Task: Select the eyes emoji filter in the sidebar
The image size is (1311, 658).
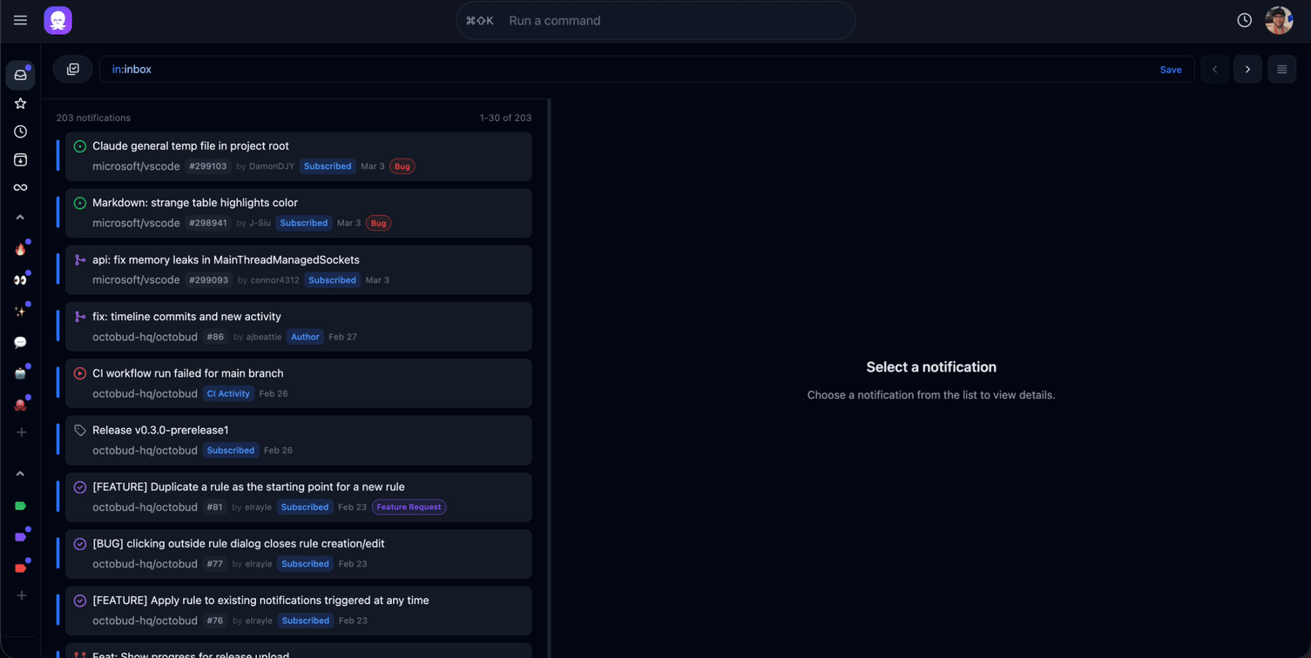Action: tap(19, 279)
